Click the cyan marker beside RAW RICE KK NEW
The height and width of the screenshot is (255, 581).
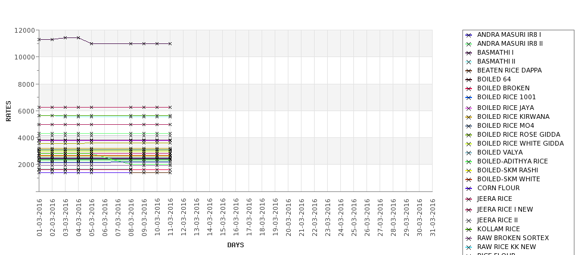(468, 247)
